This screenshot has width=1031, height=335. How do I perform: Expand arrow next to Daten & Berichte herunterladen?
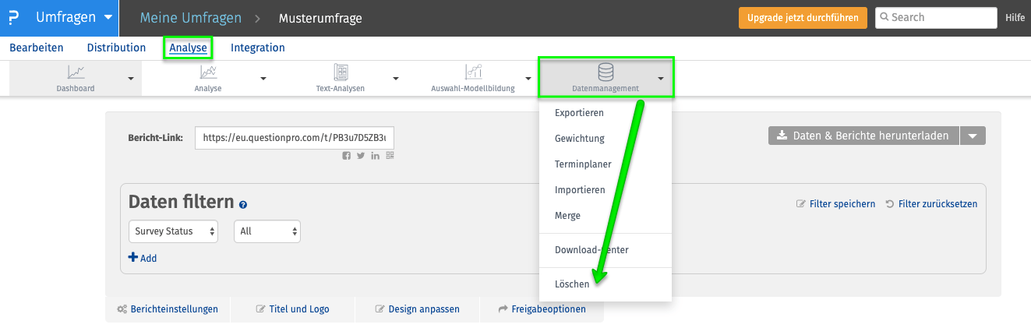(x=973, y=136)
